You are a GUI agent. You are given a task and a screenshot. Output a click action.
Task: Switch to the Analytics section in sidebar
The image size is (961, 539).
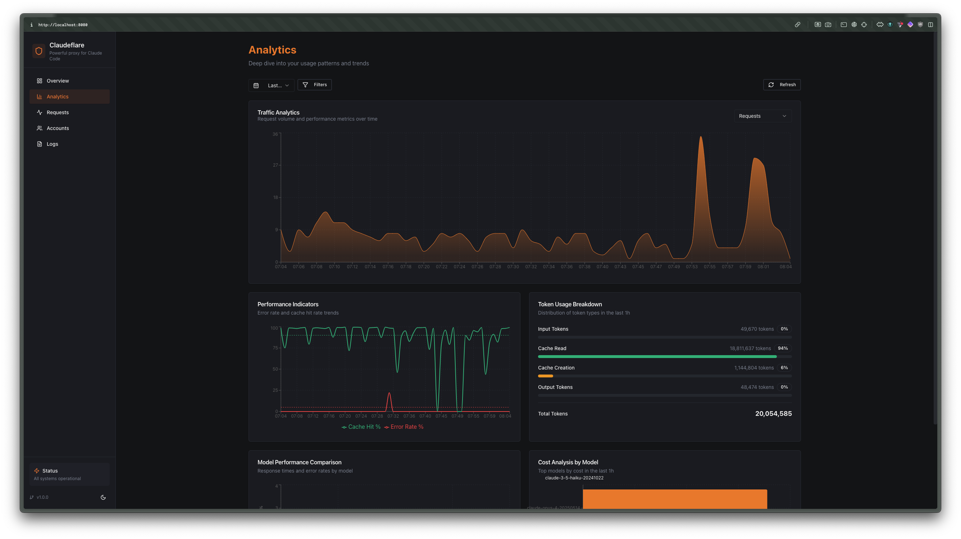(58, 97)
